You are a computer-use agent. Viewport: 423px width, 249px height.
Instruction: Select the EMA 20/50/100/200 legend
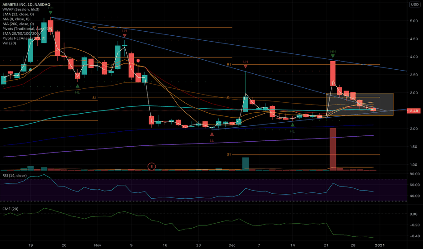click(20, 34)
